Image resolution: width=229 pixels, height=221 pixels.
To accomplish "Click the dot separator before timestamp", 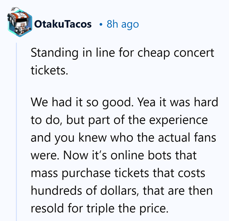I will [100, 25].
